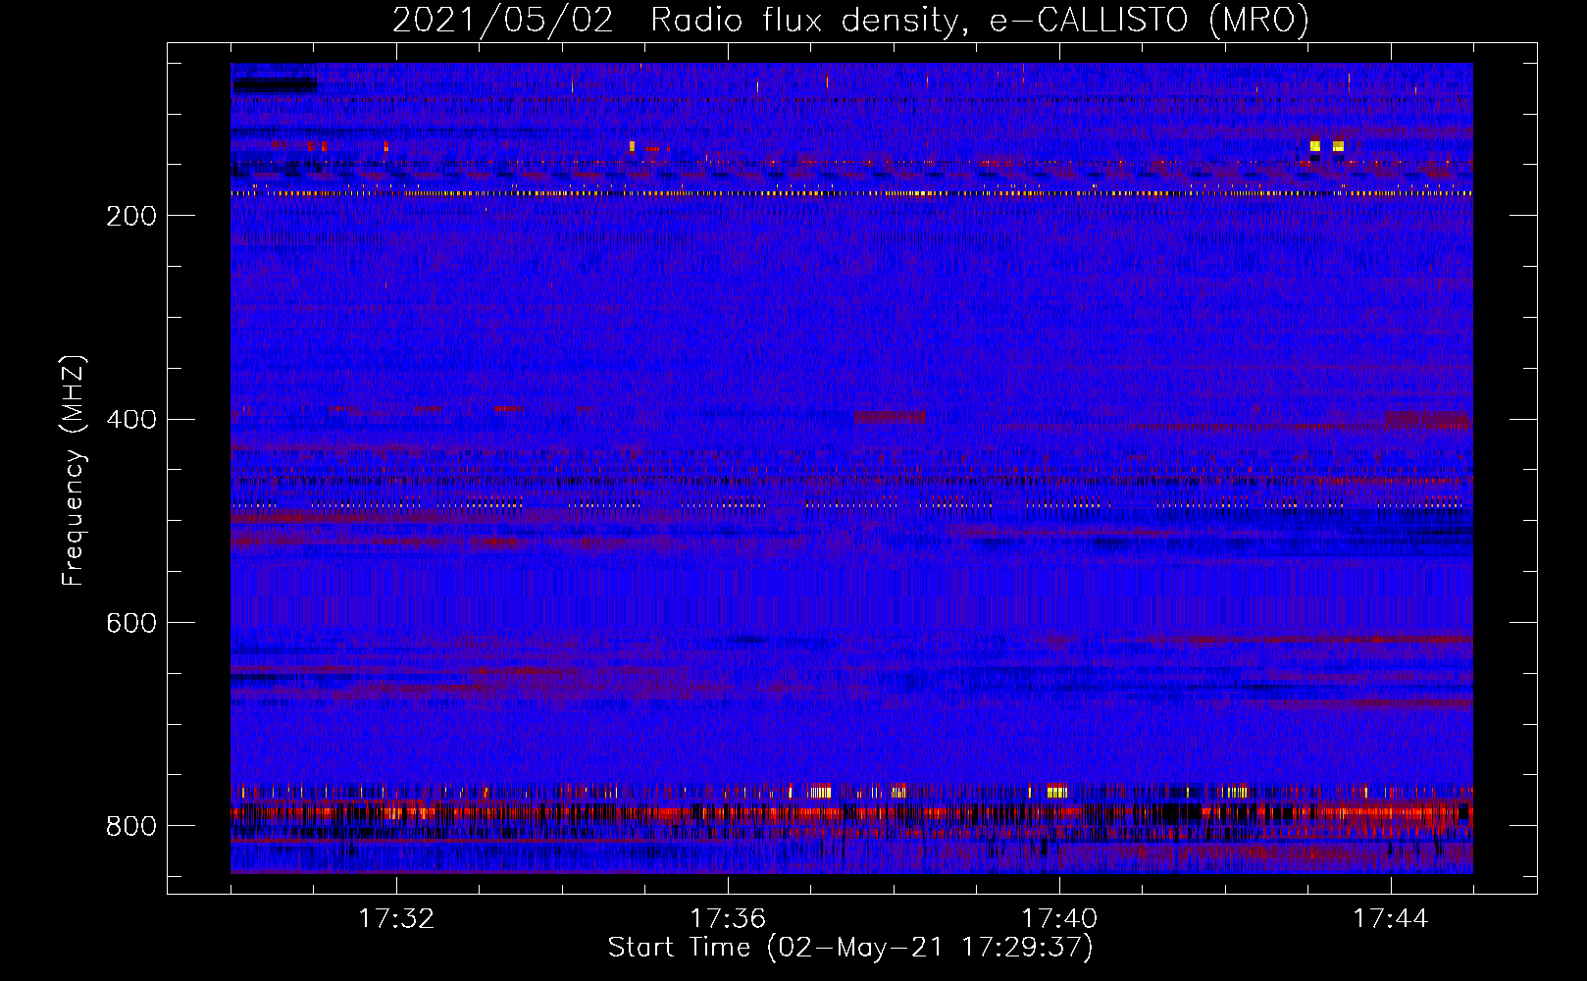Image resolution: width=1587 pixels, height=981 pixels.
Task: Click the 17:36 time tick label
Action: click(x=728, y=918)
